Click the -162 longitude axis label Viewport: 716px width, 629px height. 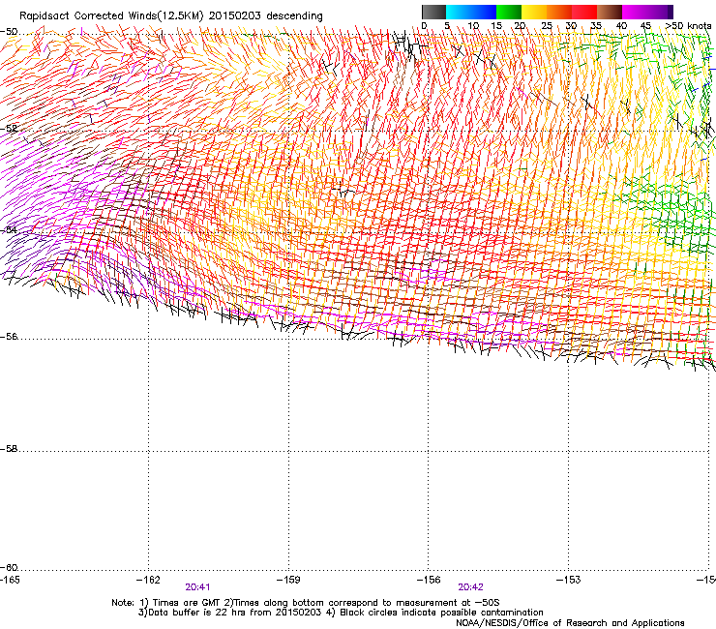[x=148, y=580]
